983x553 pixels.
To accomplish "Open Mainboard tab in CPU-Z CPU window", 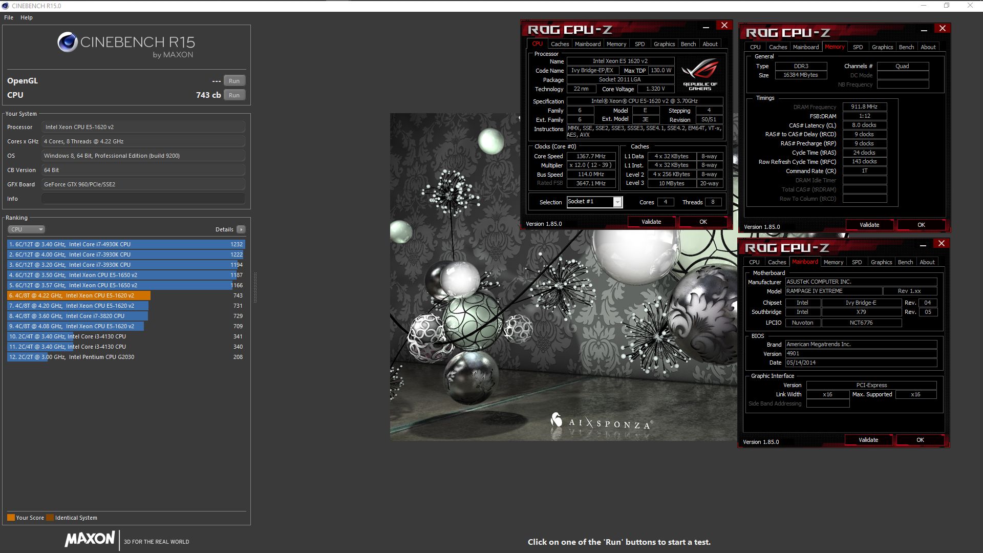I will point(588,44).
